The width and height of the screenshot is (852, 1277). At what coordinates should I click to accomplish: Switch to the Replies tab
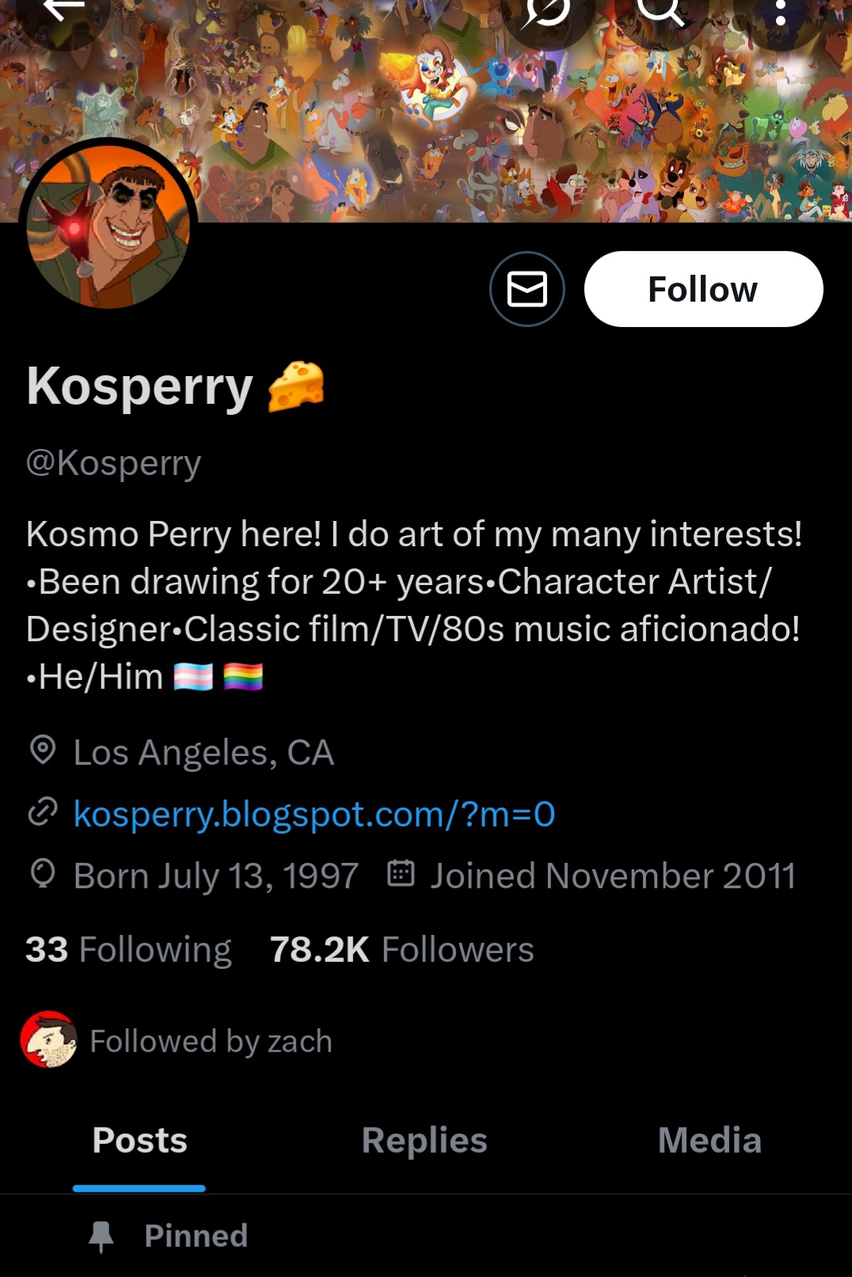coord(424,1140)
